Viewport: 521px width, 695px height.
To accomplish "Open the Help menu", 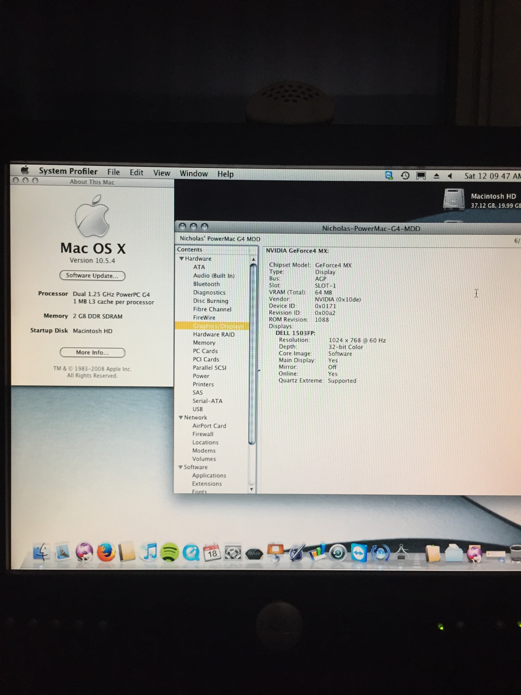I will [x=225, y=174].
